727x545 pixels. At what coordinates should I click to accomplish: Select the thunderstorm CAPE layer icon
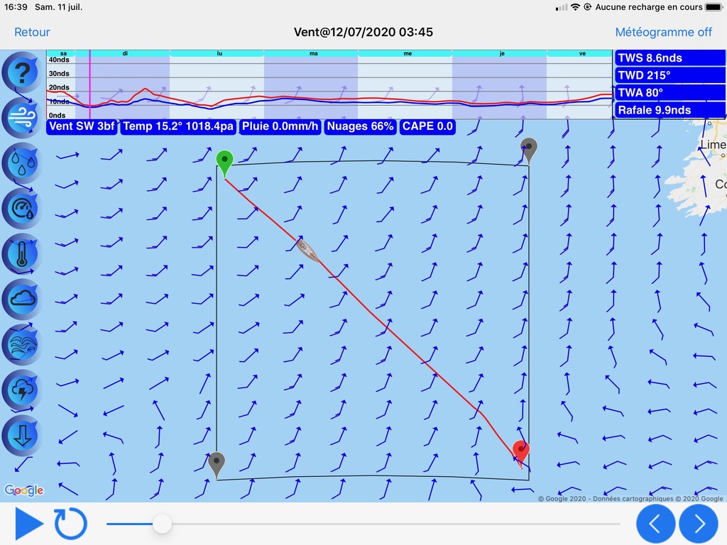21,390
